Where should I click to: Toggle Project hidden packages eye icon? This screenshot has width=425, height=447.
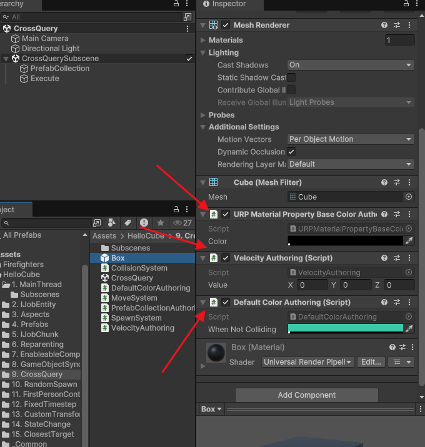tap(182, 223)
